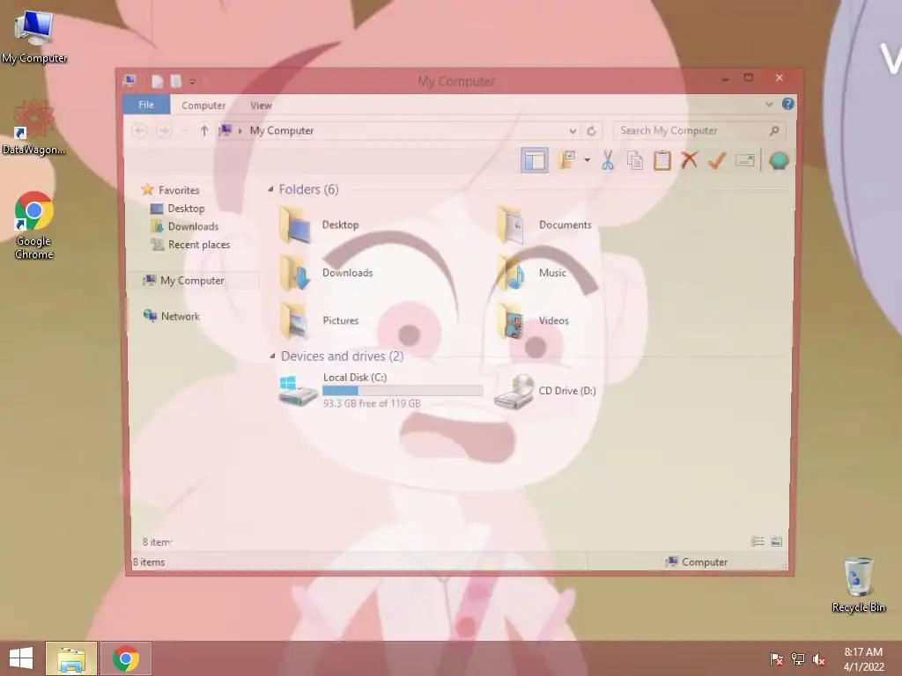Open Action Center flag tray icon
Screen dimensions: 902x676
tap(776, 658)
